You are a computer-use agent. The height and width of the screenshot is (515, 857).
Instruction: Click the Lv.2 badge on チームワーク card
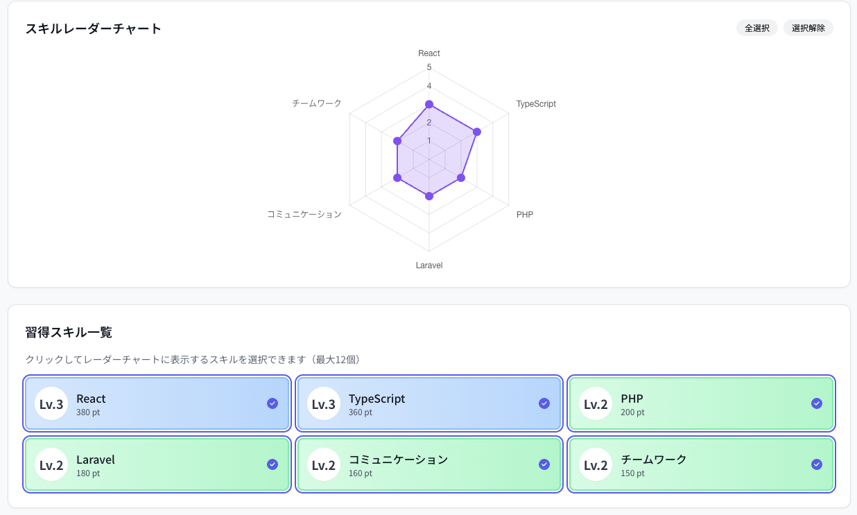coord(596,465)
